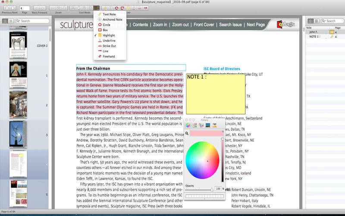The width and height of the screenshot is (345, 216).
Task: Click the brightness slider in Colors panel
Action: [x=223, y=160]
